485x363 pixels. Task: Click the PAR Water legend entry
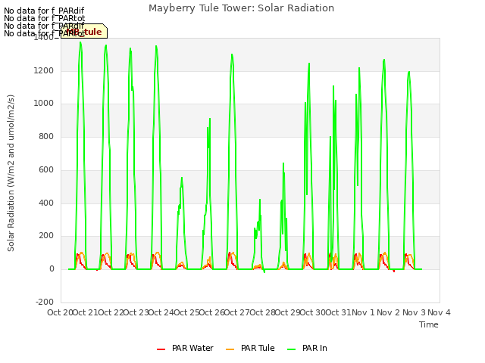click(185, 348)
